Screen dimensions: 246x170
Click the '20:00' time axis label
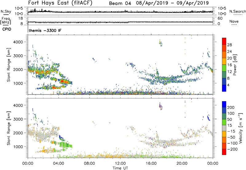tap(182, 164)
